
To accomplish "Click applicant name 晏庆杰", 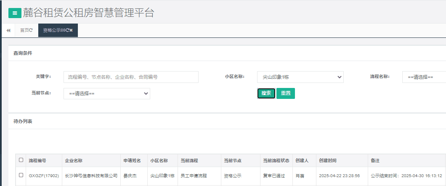I will [130, 176].
